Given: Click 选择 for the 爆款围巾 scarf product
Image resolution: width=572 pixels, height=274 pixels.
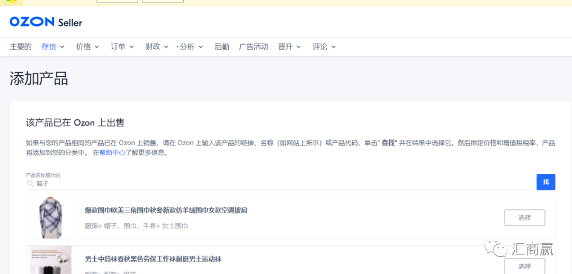Looking at the screenshot, I should pos(524,218).
